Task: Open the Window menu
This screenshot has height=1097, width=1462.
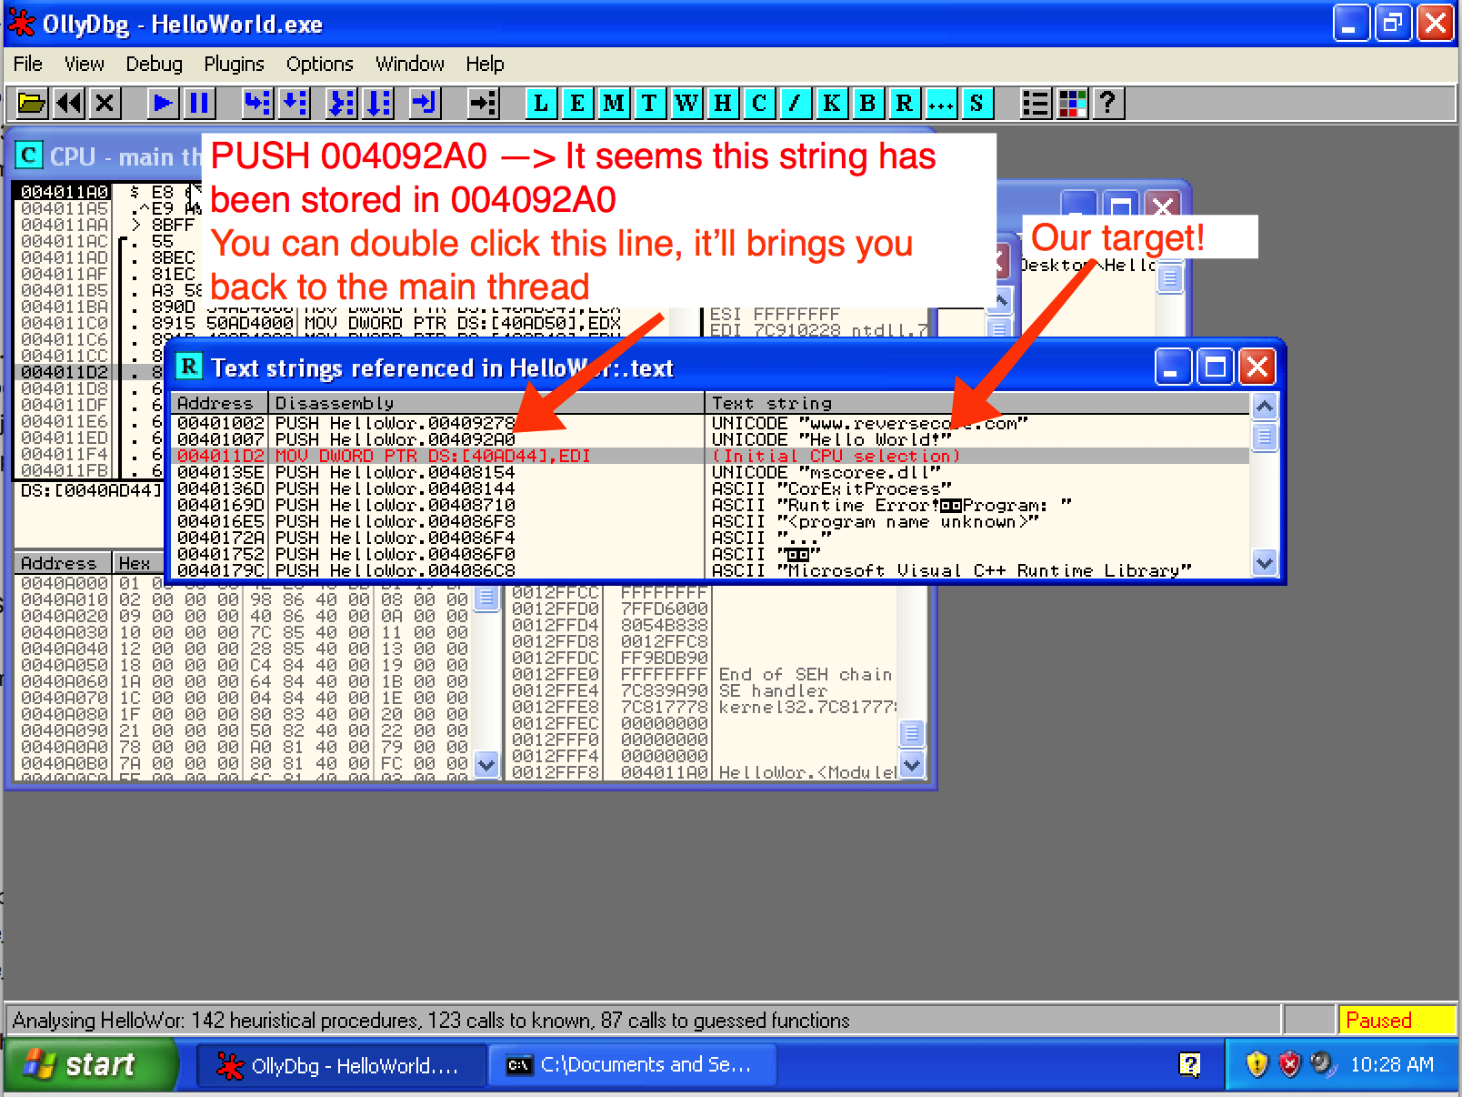Action: click(x=410, y=64)
